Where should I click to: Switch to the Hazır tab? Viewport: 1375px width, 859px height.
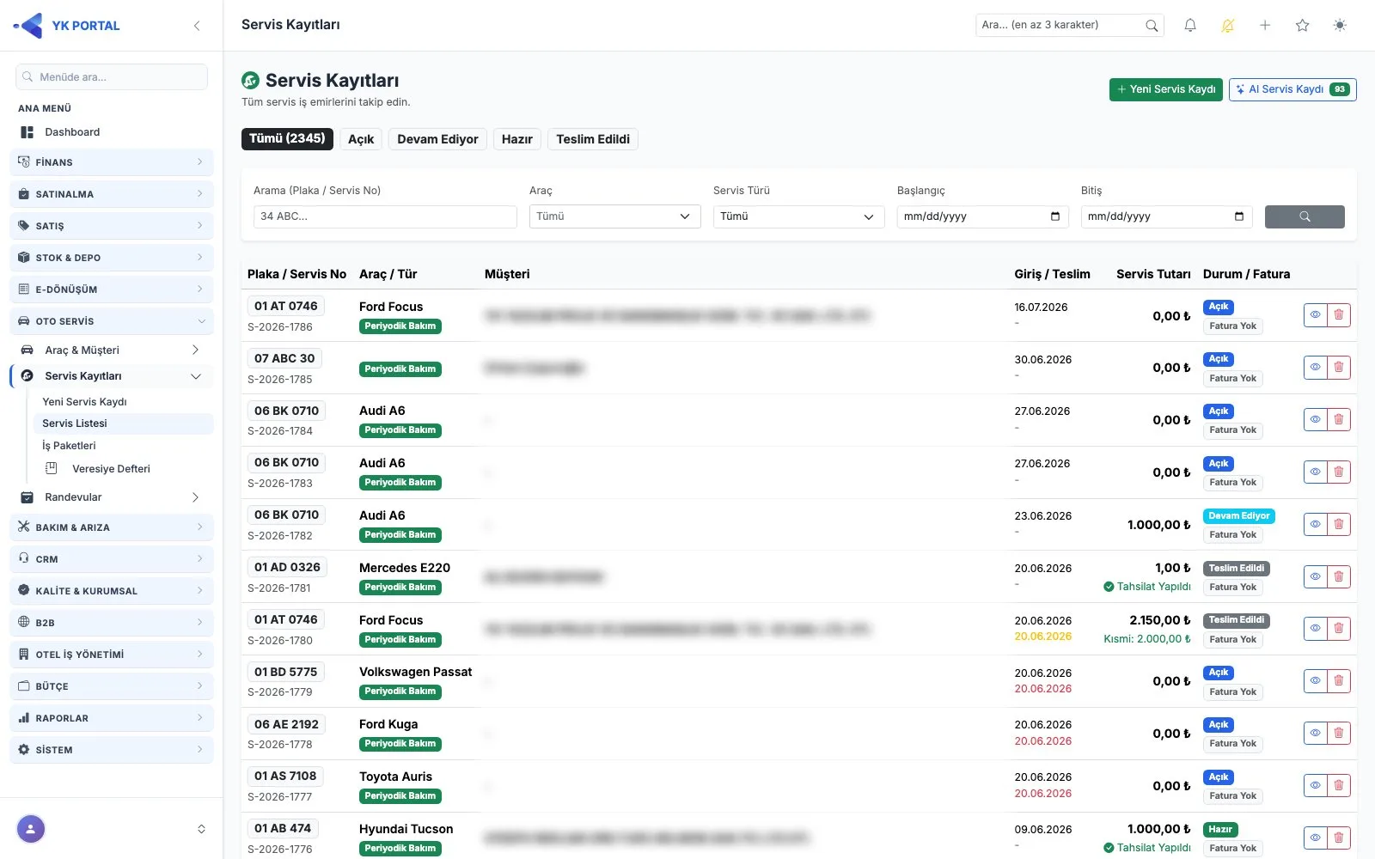(x=517, y=139)
